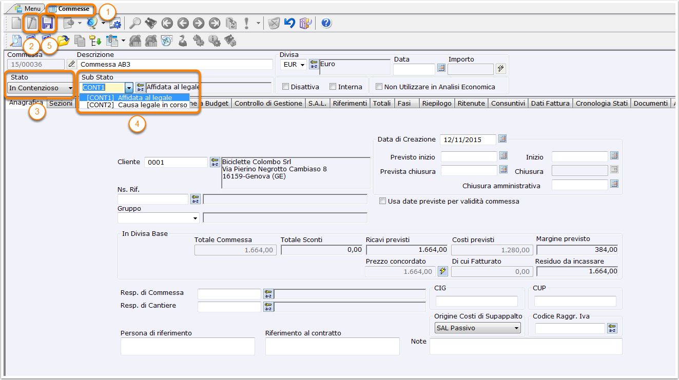Click the top-row binoculars find icon
This screenshot has width=679, height=380.
(151, 23)
